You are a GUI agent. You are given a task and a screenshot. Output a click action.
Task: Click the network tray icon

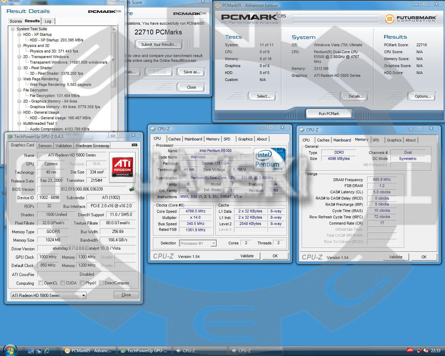pyautogui.click(x=419, y=350)
